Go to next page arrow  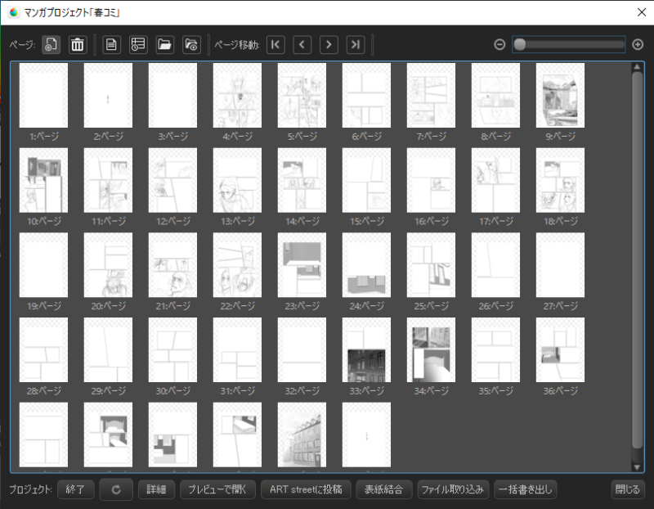[x=329, y=44]
